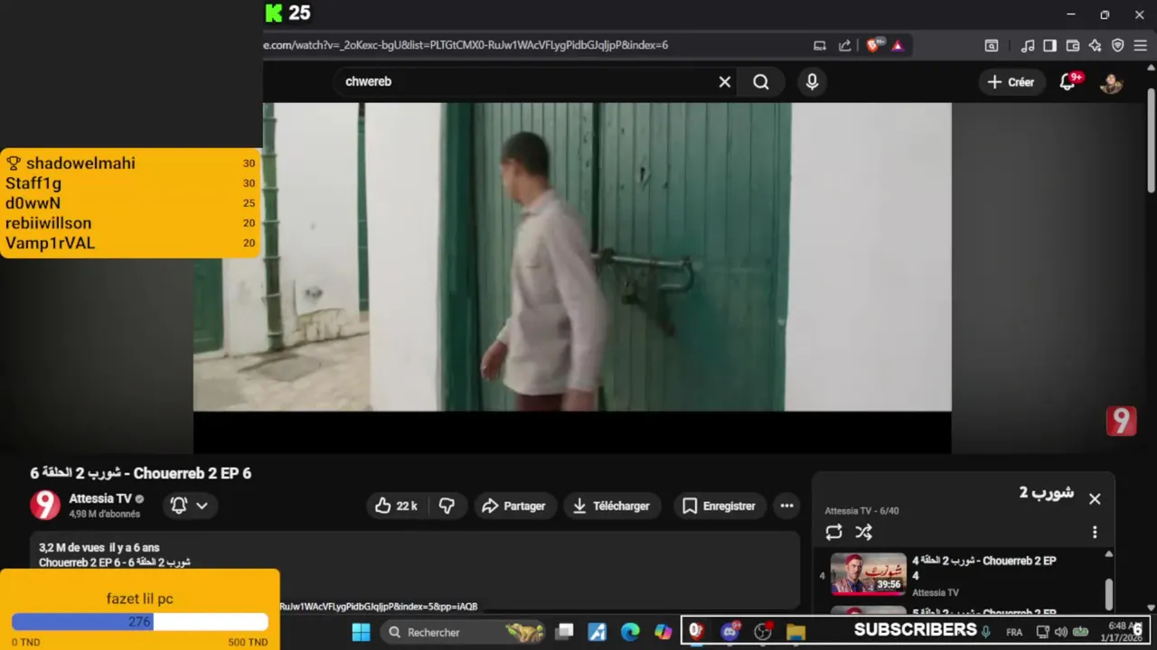
Task: Open the Windows Start menu
Action: click(361, 632)
